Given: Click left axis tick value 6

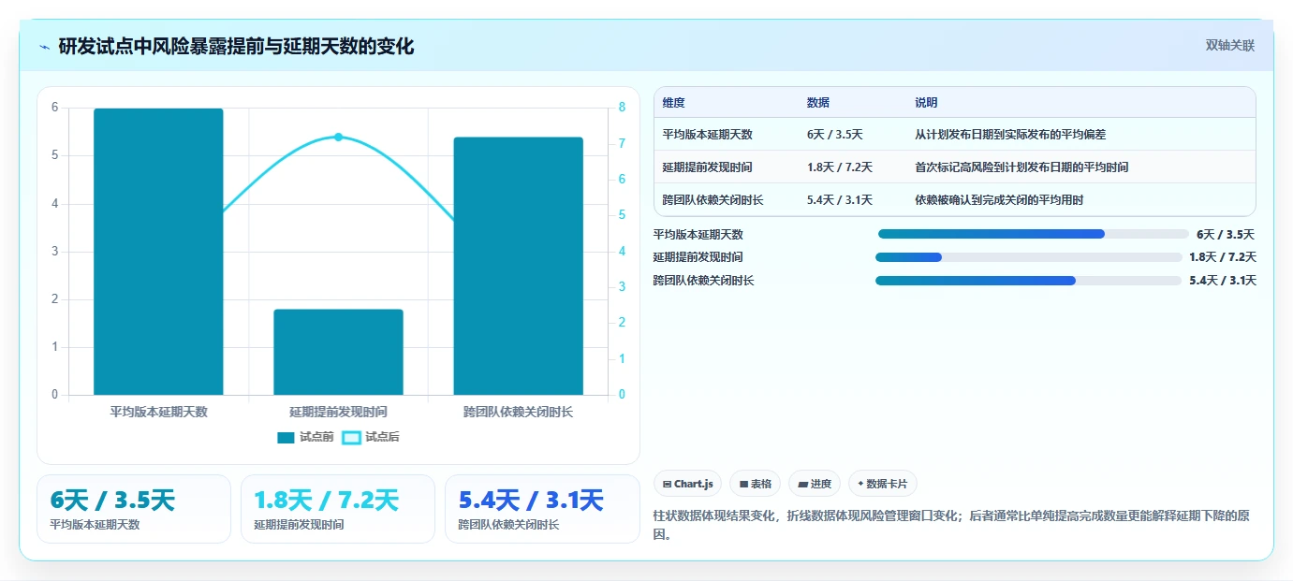Looking at the screenshot, I should tap(54, 108).
